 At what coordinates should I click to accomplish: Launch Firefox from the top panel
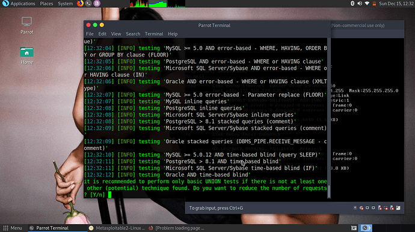tap(80, 4)
